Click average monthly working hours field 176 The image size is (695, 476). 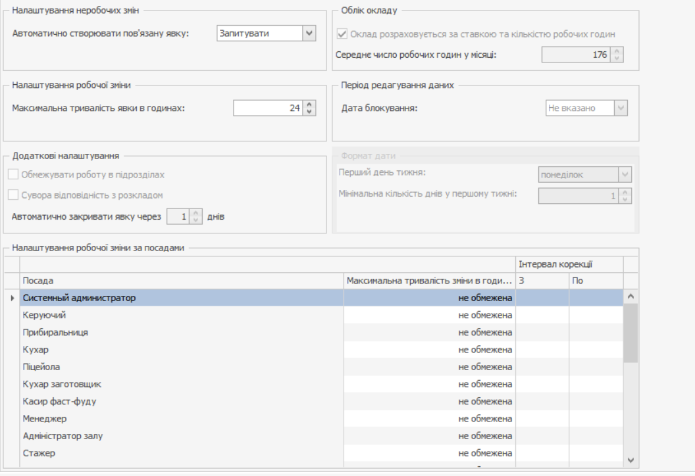click(576, 55)
